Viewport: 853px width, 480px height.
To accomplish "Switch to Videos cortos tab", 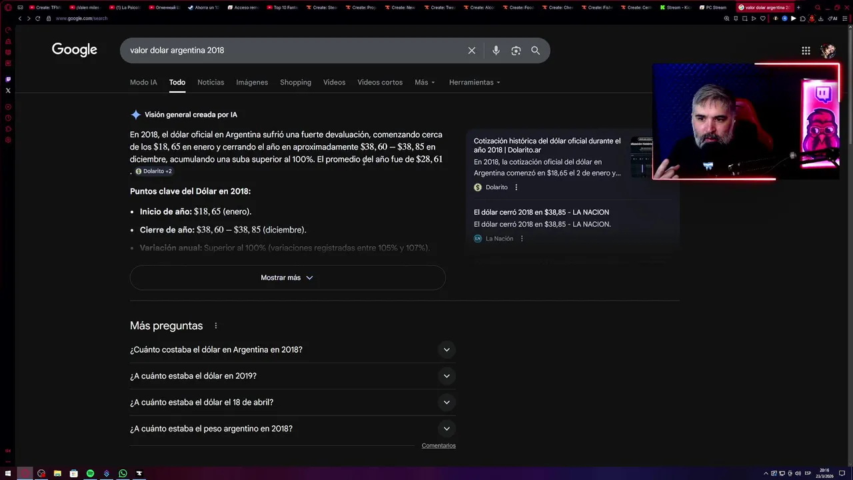I will [380, 82].
